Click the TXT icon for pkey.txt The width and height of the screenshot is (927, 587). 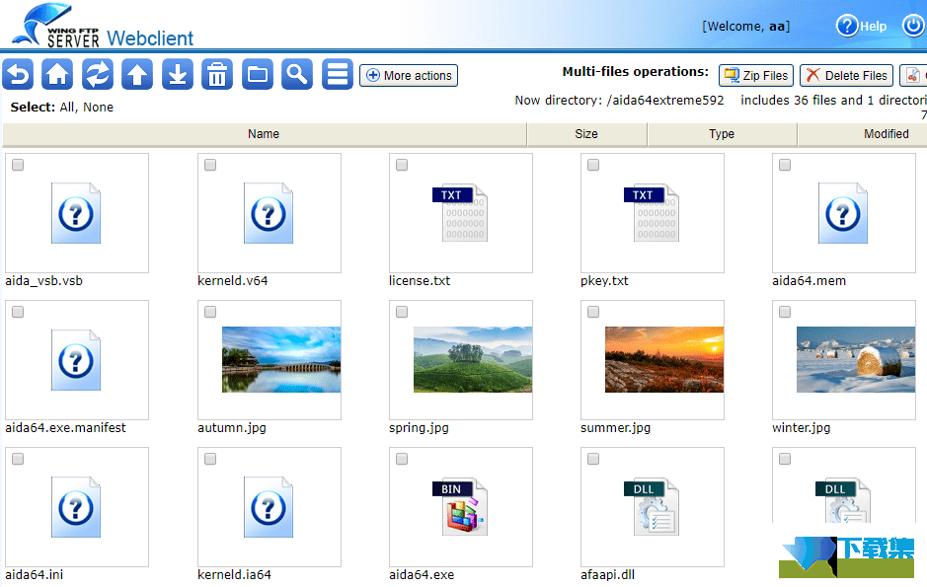[653, 213]
